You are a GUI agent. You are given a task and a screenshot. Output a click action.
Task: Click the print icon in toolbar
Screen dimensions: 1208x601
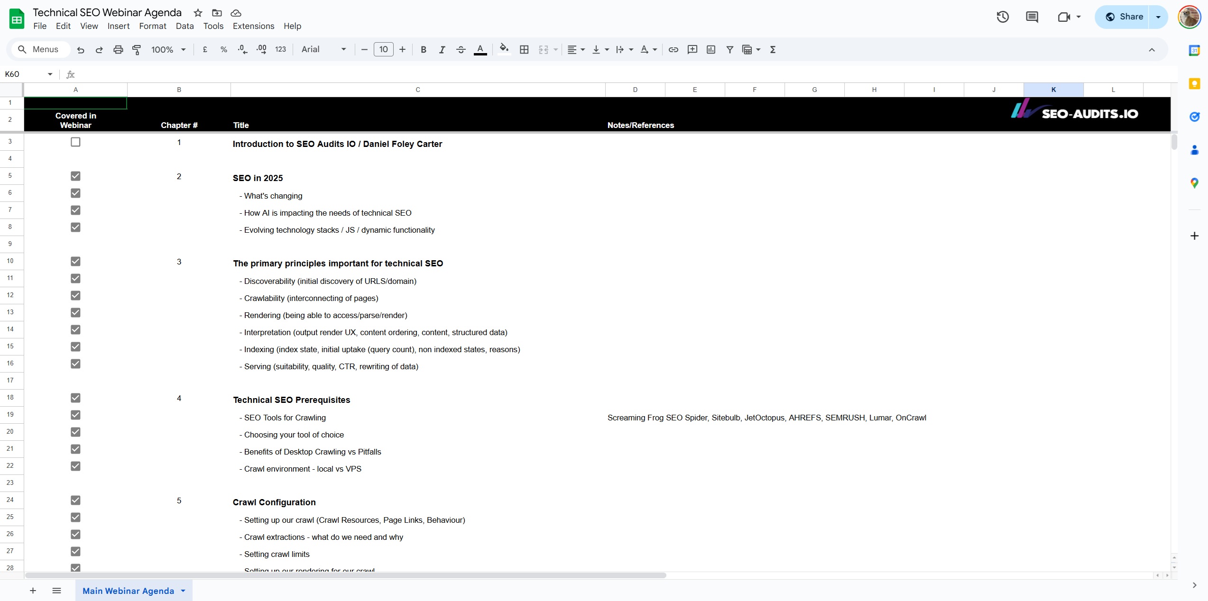pos(118,49)
